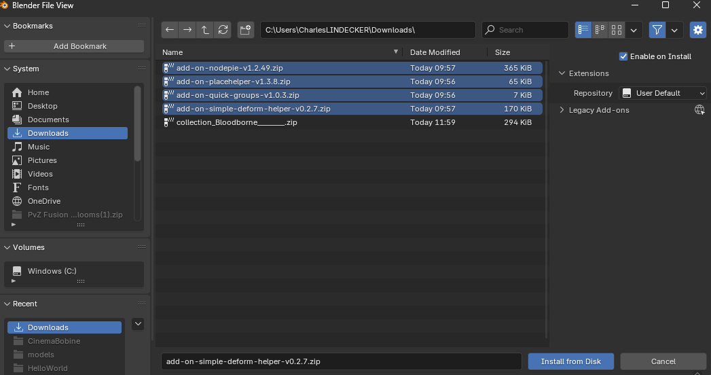Click the Blender logo in title bar
The height and width of the screenshot is (375, 711).
[4, 5]
